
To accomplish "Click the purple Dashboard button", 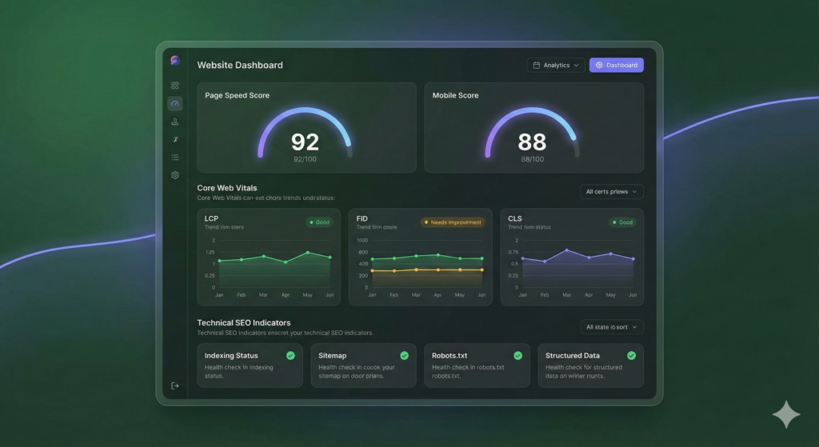I will (616, 66).
